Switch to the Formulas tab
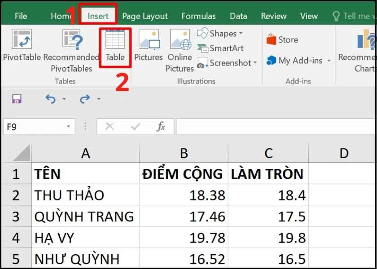 coord(198,16)
